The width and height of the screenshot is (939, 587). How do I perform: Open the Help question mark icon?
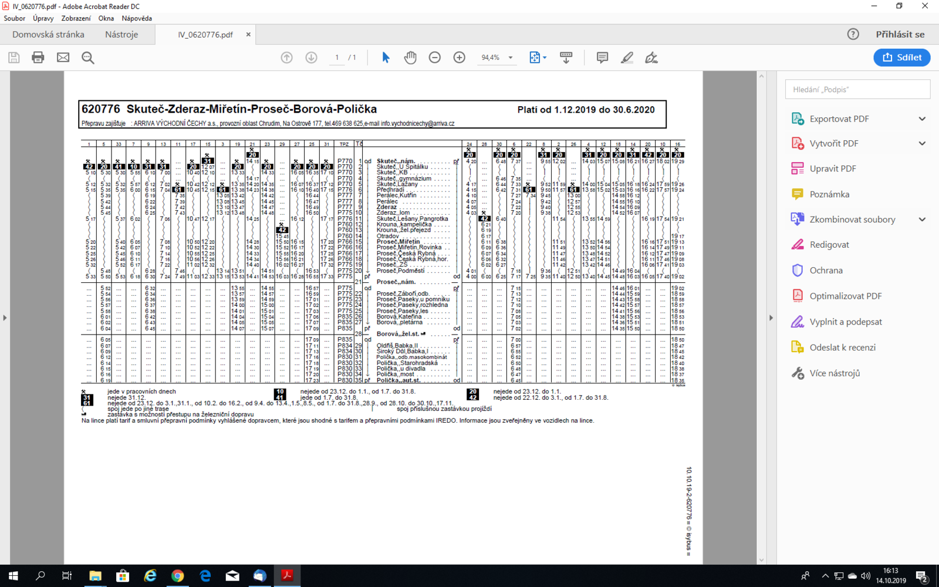coord(853,34)
